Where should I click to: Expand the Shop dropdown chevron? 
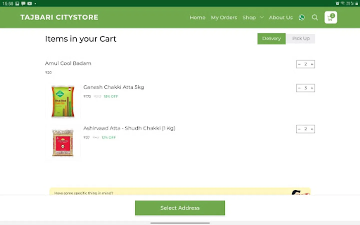coord(262,17)
